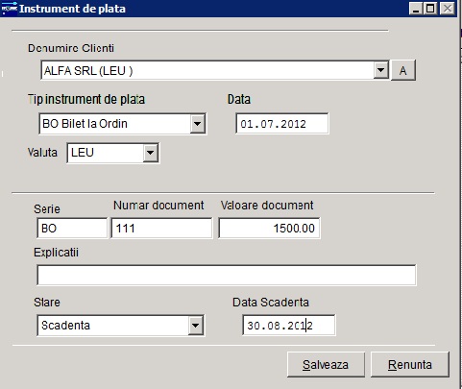
Task: Open the Valuta LEU dropdown arrow
Action: [x=151, y=153]
